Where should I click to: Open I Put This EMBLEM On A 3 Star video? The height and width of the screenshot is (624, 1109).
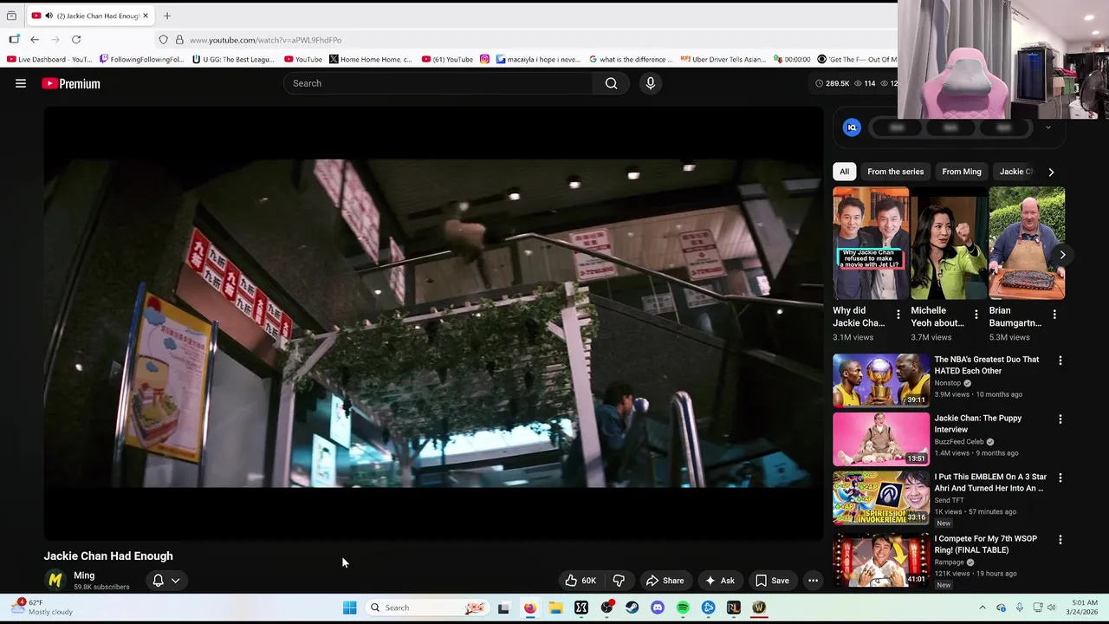990,483
